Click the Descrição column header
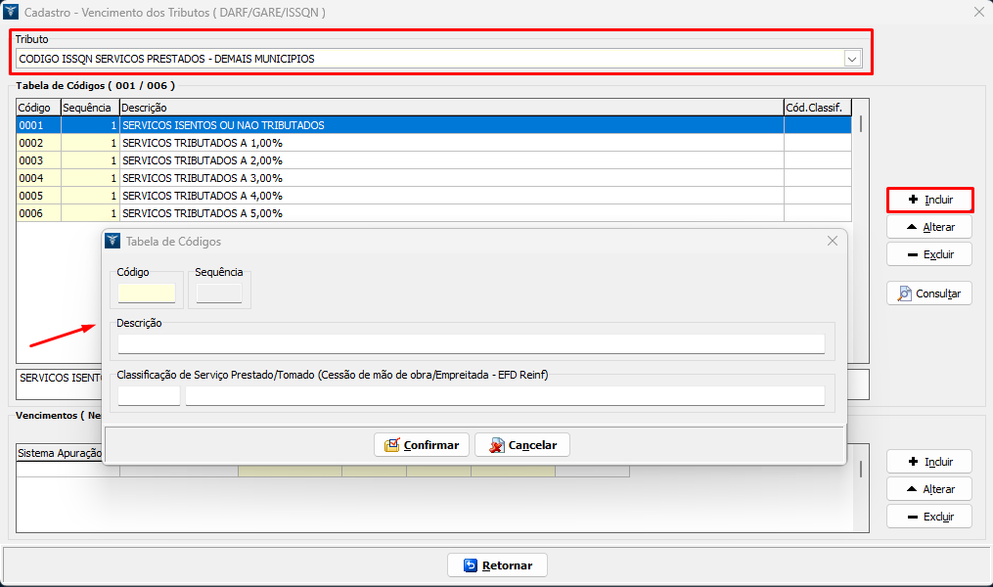Image resolution: width=993 pixels, height=587 pixels. click(x=450, y=107)
